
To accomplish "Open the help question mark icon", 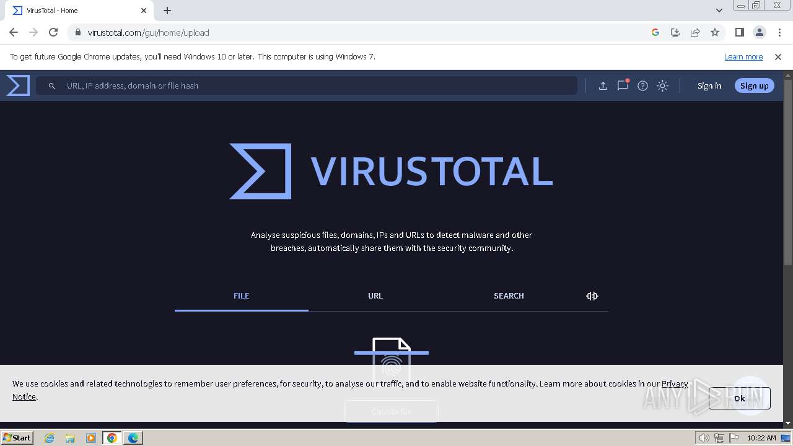I will [x=642, y=86].
